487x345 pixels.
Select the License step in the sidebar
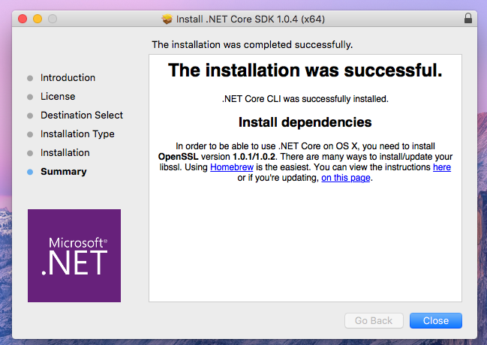[x=58, y=97]
